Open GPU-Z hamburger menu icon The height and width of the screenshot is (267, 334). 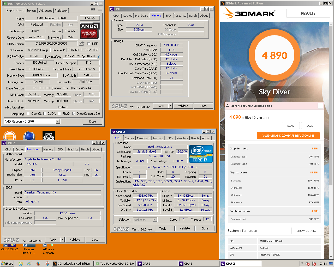pyautogui.click(x=100, y=9)
